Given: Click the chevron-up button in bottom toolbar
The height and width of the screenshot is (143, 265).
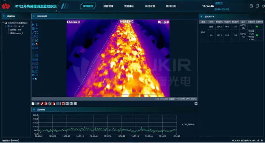Looking at the screenshot, I should pyautogui.click(x=38, y=104).
